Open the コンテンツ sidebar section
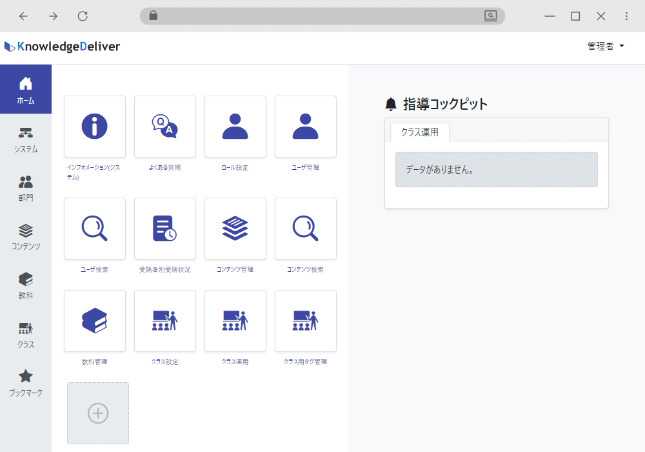Image resolution: width=645 pixels, height=452 pixels. click(x=26, y=238)
